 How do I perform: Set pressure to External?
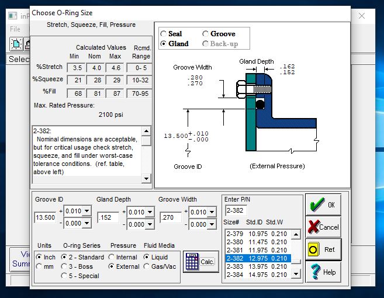[124, 266]
